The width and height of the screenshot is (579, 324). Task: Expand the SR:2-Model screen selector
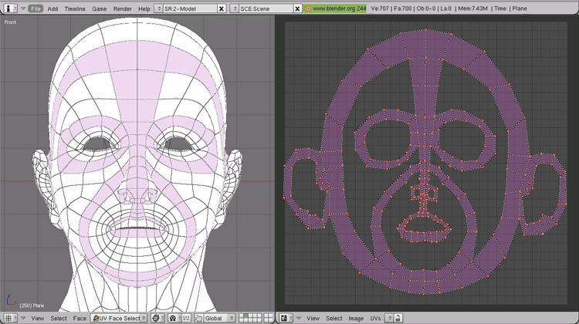tap(159, 8)
